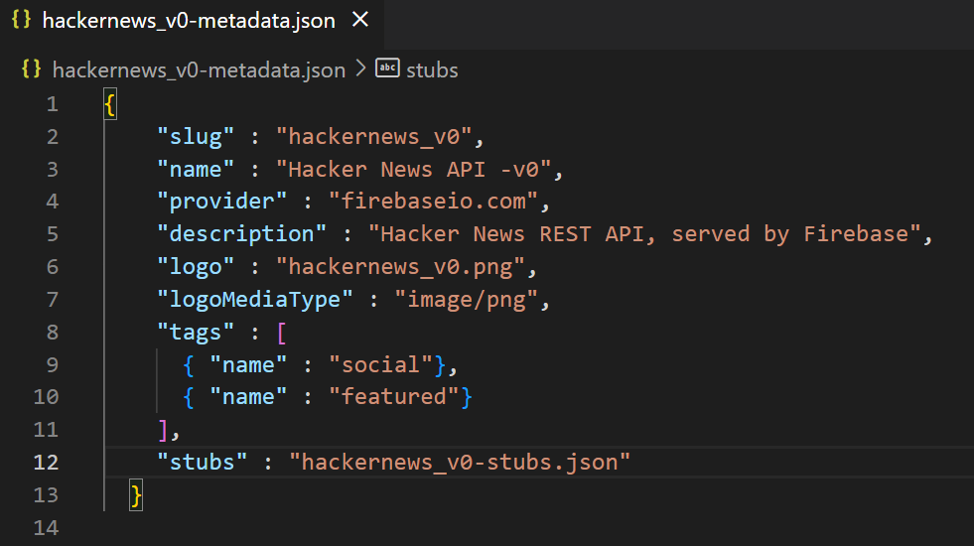974x546 pixels.
Task: Click the closing yellow brace on line 13
Action: (136, 495)
